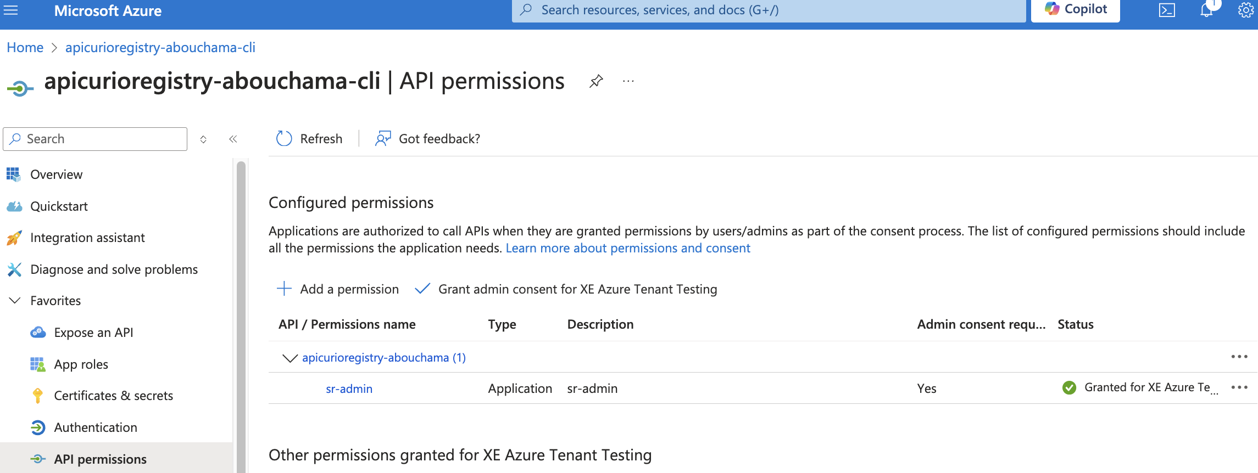Click the feedback person icon
This screenshot has height=473, width=1258.
click(x=383, y=139)
